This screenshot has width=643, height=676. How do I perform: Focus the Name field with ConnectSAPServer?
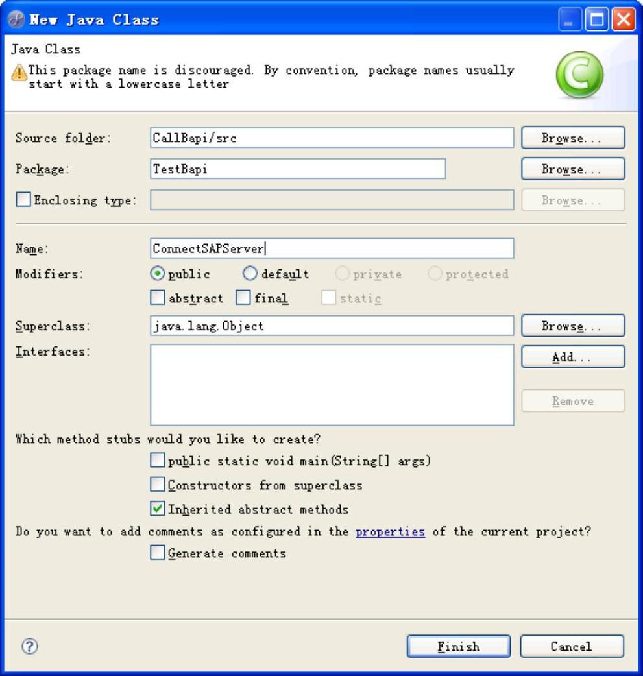pyautogui.click(x=332, y=248)
